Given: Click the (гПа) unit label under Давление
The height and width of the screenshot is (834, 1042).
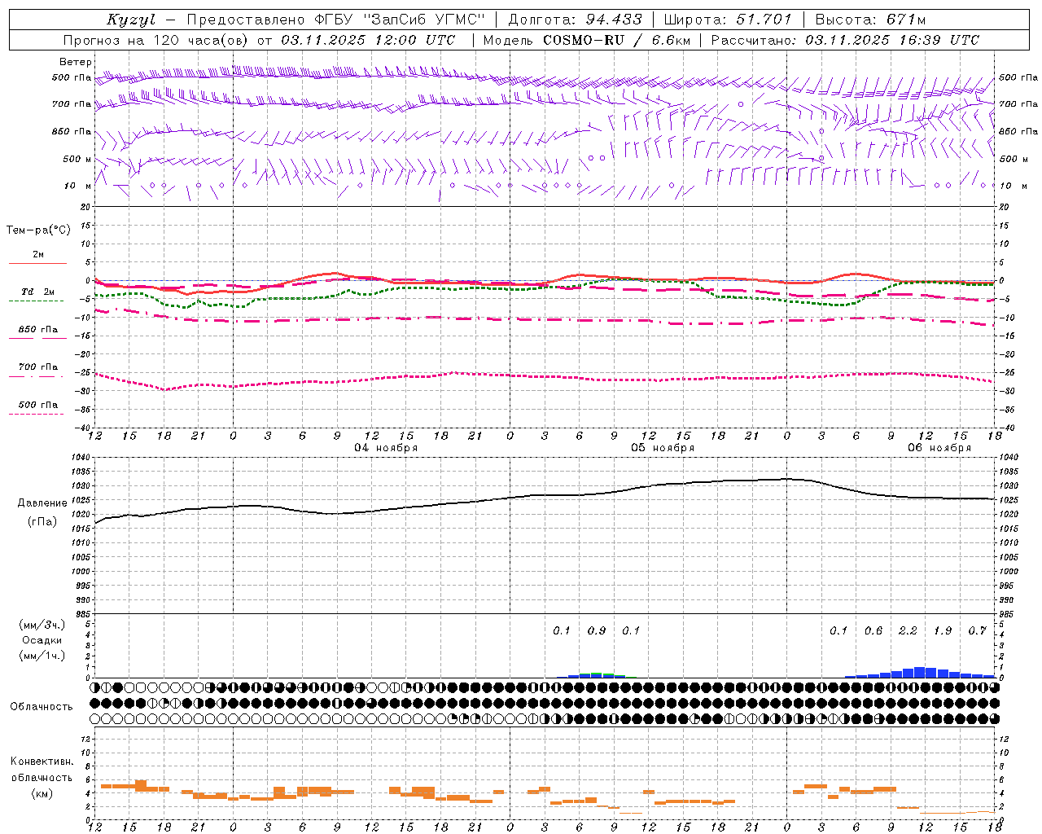Looking at the screenshot, I should pyautogui.click(x=42, y=521).
